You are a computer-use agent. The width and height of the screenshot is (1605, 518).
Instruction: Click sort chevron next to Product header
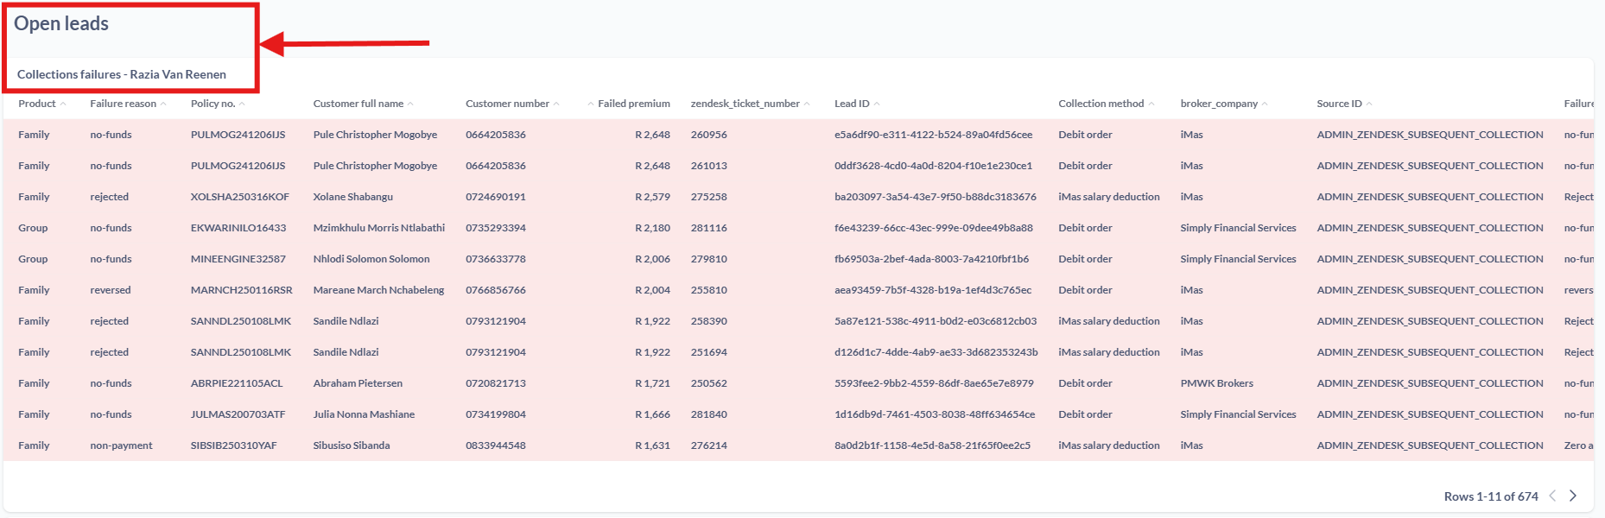pyautogui.click(x=63, y=104)
